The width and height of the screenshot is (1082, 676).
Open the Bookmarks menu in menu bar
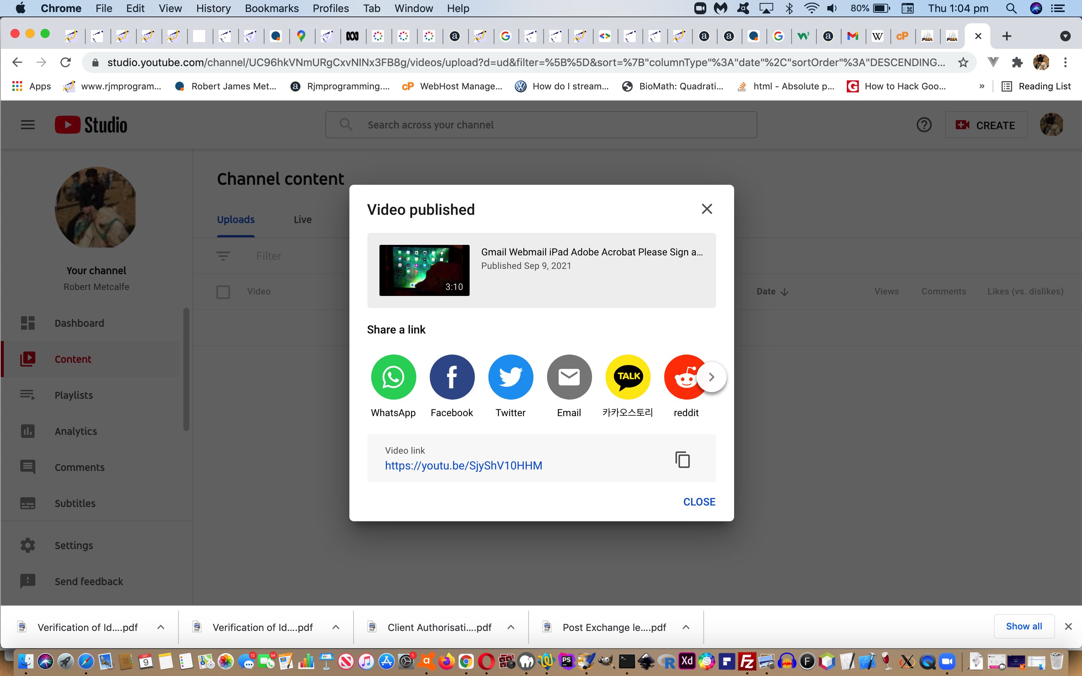(x=271, y=9)
